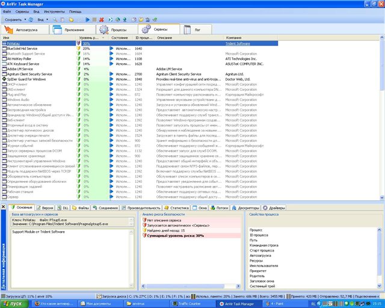Open the Дескрипторы details tab
Image resolution: width=385 pixels, height=308 pixels.
coord(246,208)
